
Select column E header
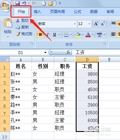click(109, 60)
